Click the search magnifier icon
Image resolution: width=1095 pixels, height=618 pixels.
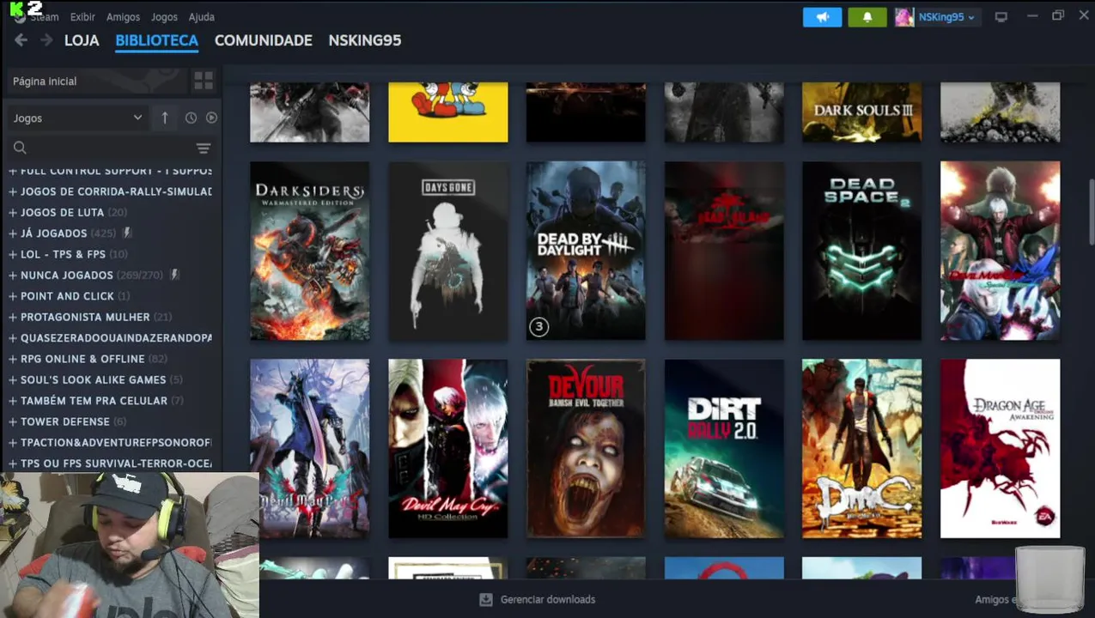click(20, 148)
